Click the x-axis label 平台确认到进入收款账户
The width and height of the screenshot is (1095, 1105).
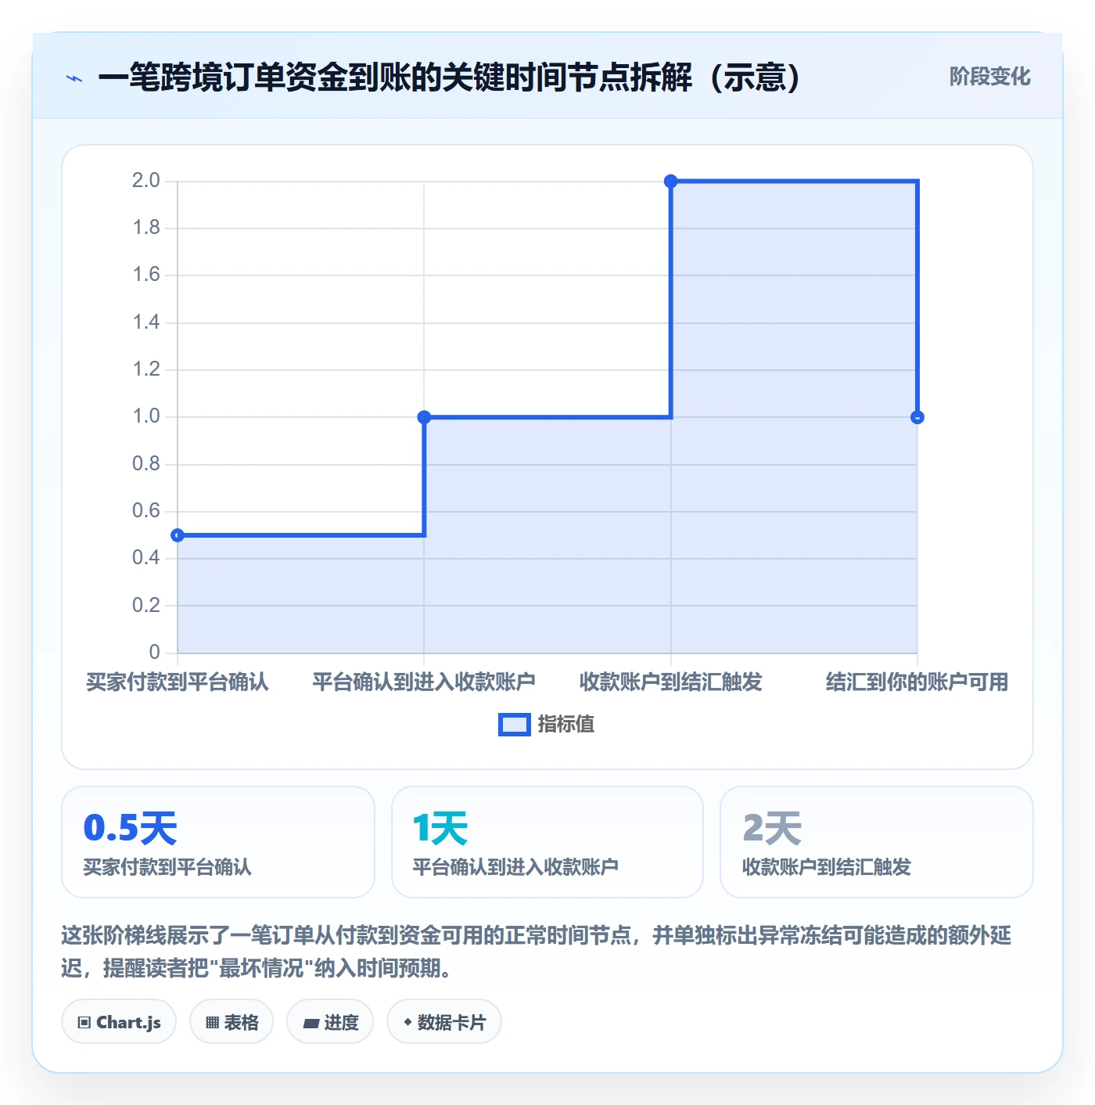click(424, 682)
